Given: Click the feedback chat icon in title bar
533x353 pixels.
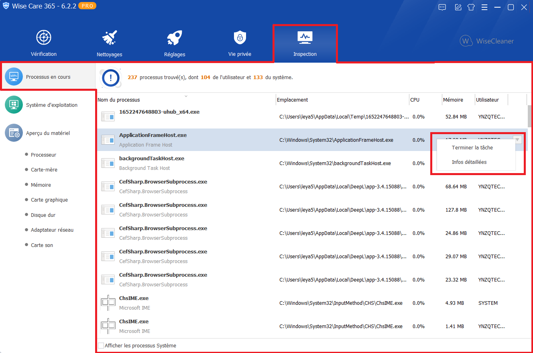Looking at the screenshot, I should [442, 7].
